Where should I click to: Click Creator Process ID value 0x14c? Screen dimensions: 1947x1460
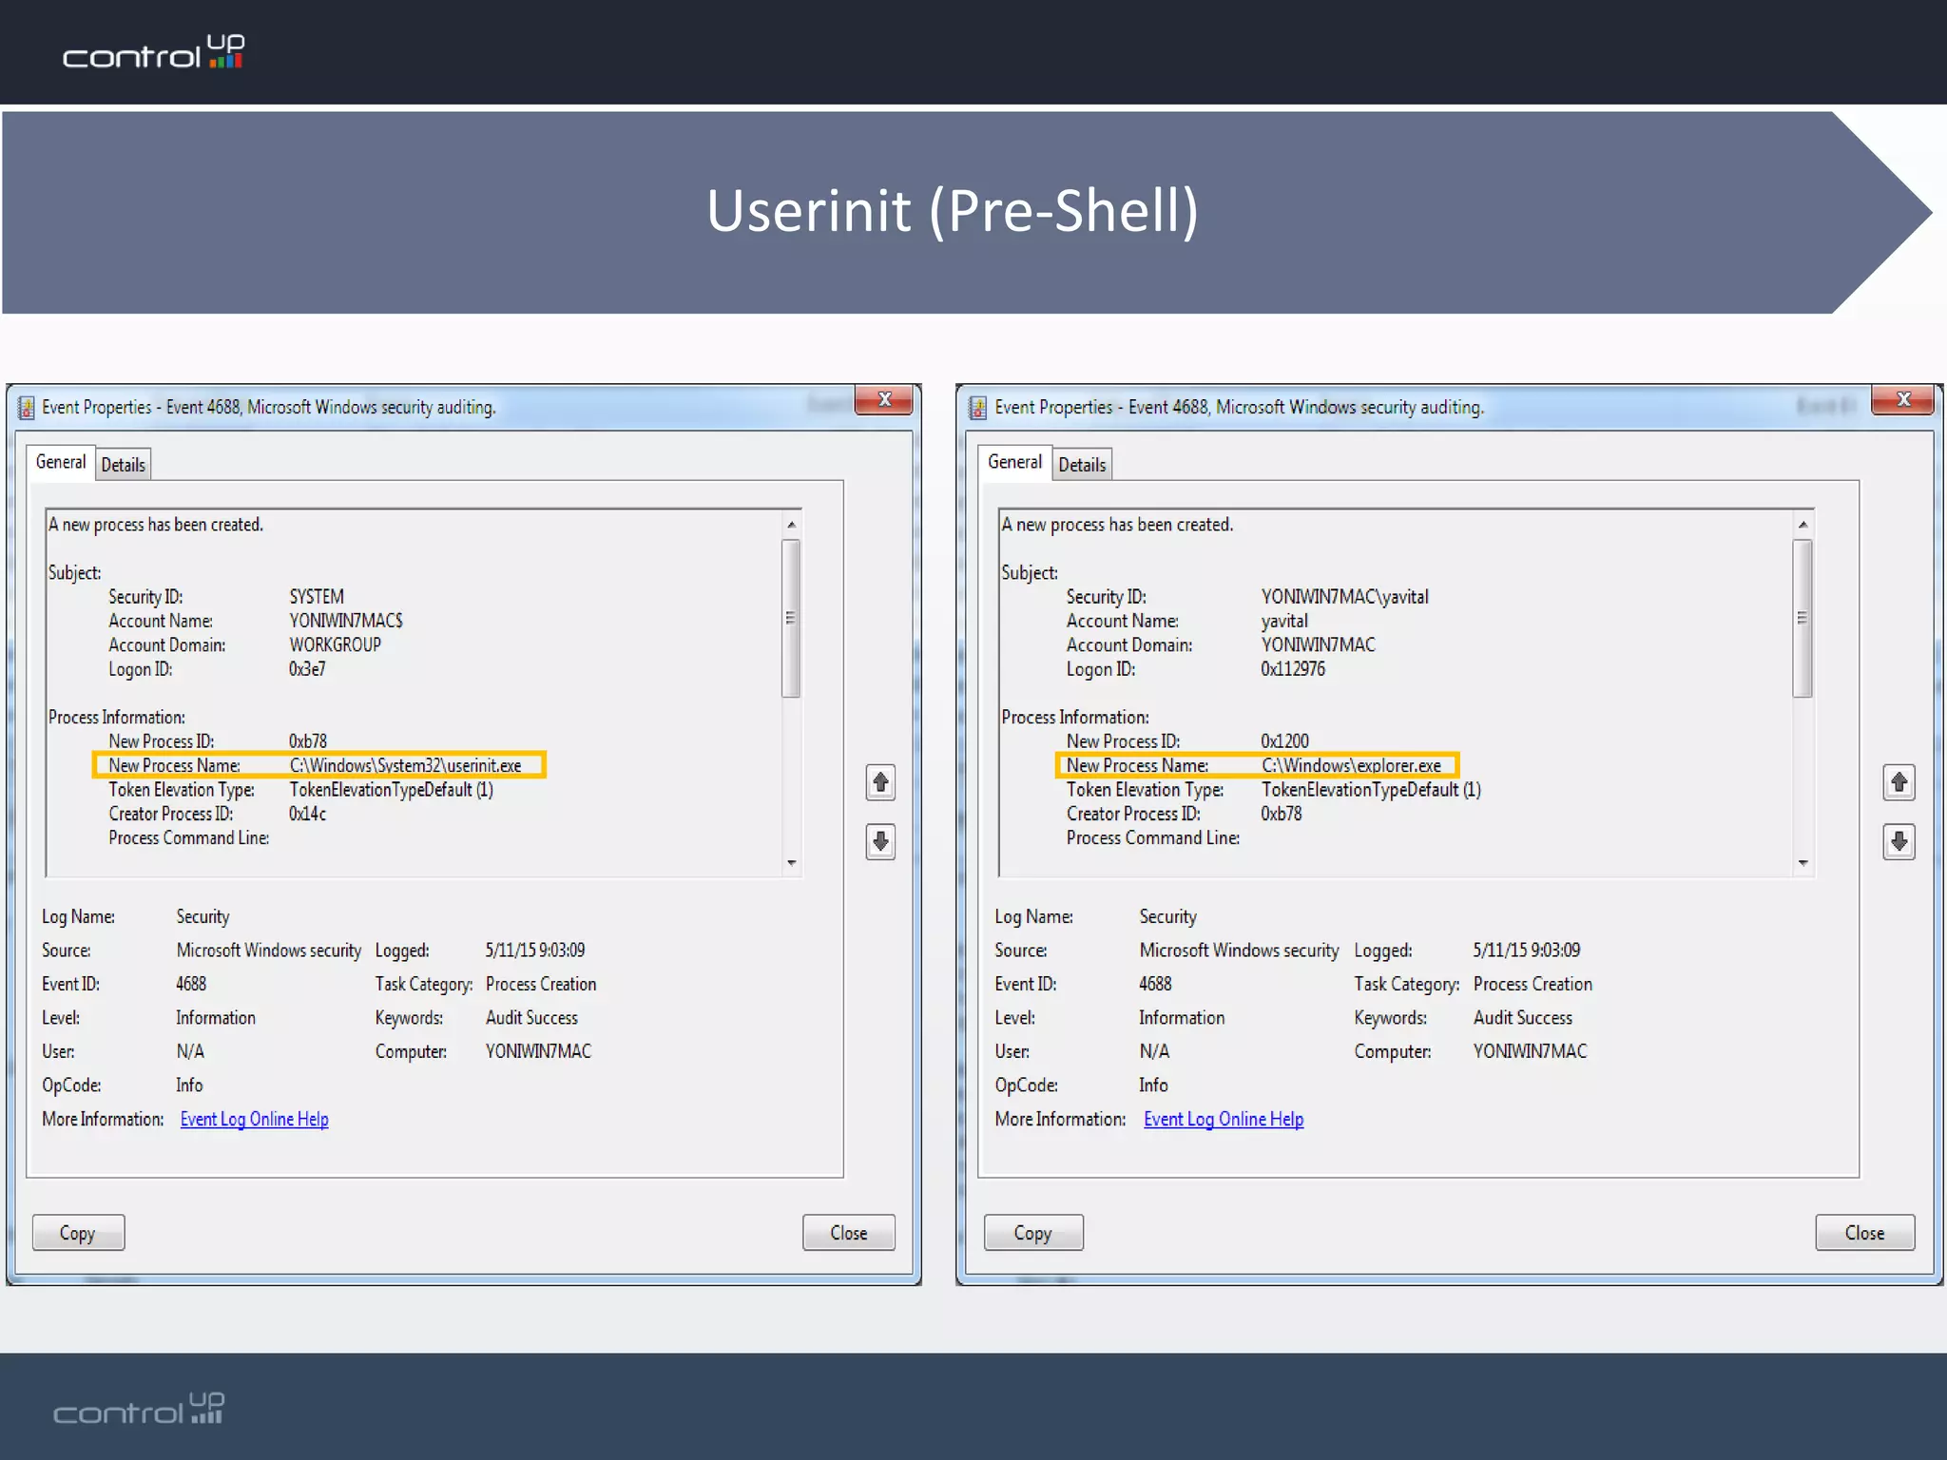(308, 815)
